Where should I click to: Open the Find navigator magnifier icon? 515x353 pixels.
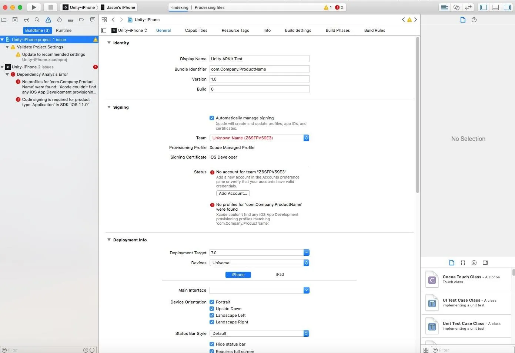pos(37,20)
